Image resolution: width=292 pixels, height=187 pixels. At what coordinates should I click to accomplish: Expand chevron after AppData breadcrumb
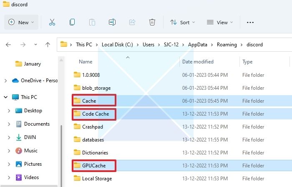(212, 45)
